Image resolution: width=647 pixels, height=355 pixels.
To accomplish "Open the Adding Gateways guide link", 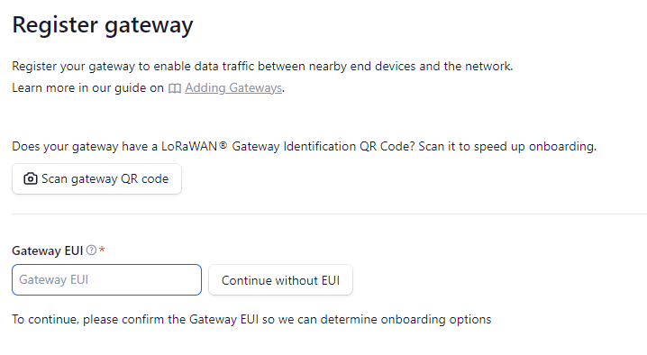I will pos(233,88).
